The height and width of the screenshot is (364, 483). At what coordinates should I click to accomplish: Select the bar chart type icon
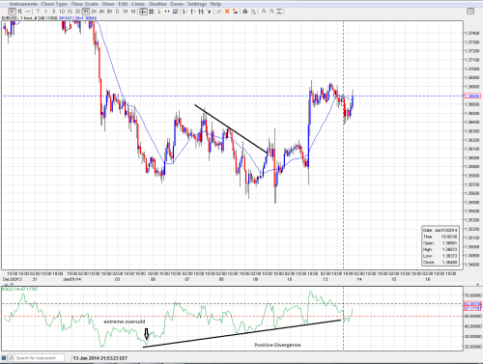(20, 12)
